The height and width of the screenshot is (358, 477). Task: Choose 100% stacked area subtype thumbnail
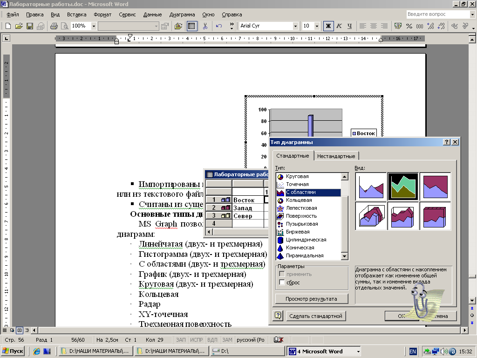pos(436,186)
